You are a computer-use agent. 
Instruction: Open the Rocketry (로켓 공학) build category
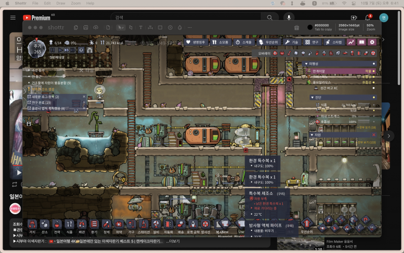(x=193, y=225)
